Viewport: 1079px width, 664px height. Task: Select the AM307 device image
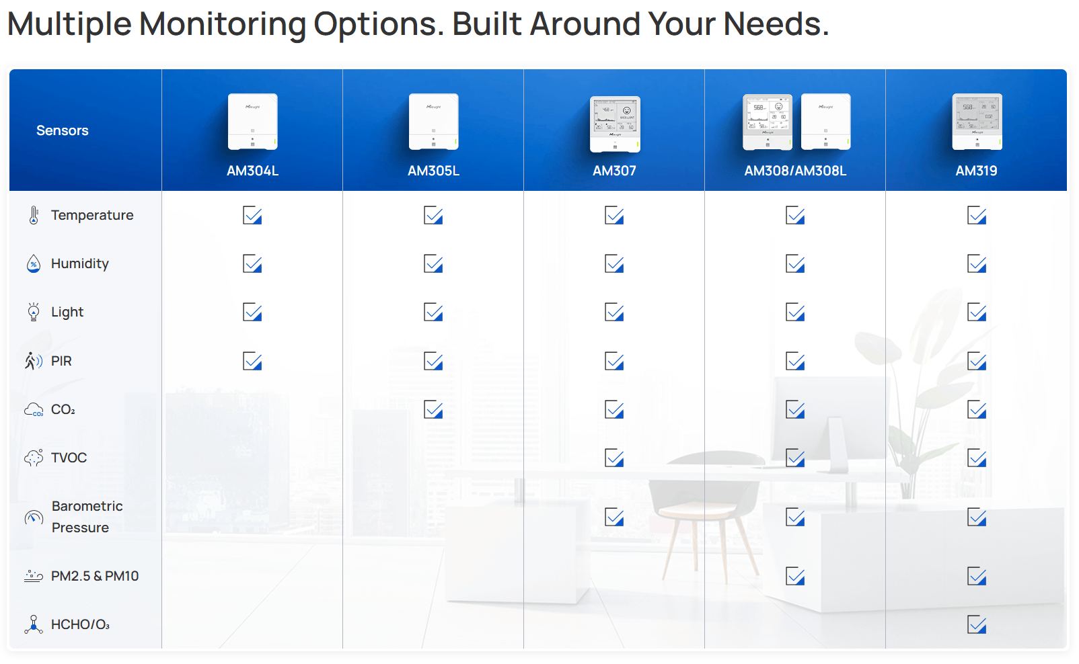(x=615, y=124)
